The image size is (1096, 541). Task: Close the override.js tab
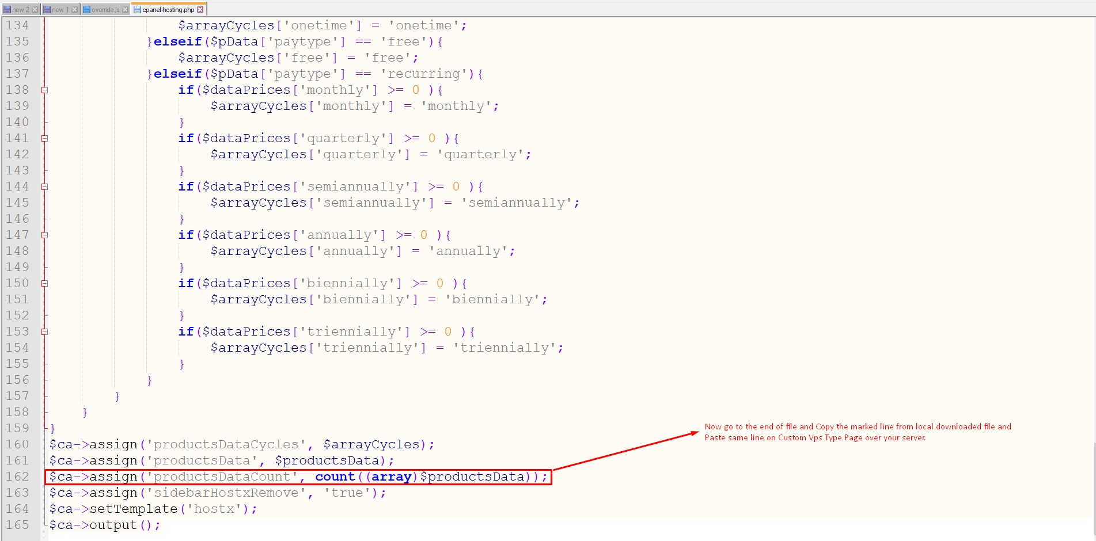click(126, 10)
